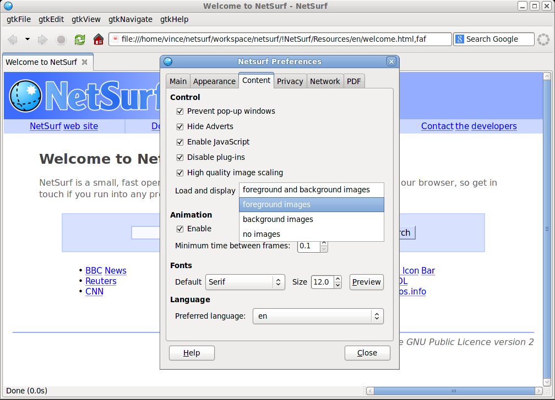Select 'foreground and background images' option

312,190
